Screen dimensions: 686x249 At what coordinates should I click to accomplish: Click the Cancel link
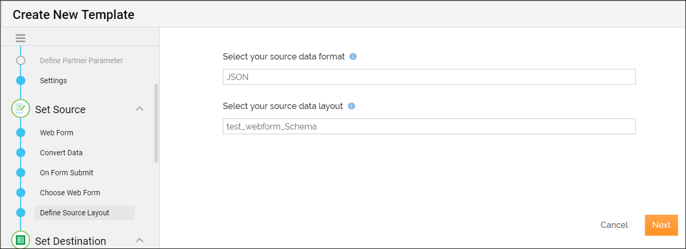click(614, 225)
